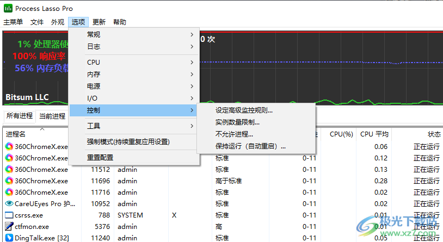Switch to the 当前进程 tab
The width and height of the screenshot is (443, 242).
coord(52,116)
